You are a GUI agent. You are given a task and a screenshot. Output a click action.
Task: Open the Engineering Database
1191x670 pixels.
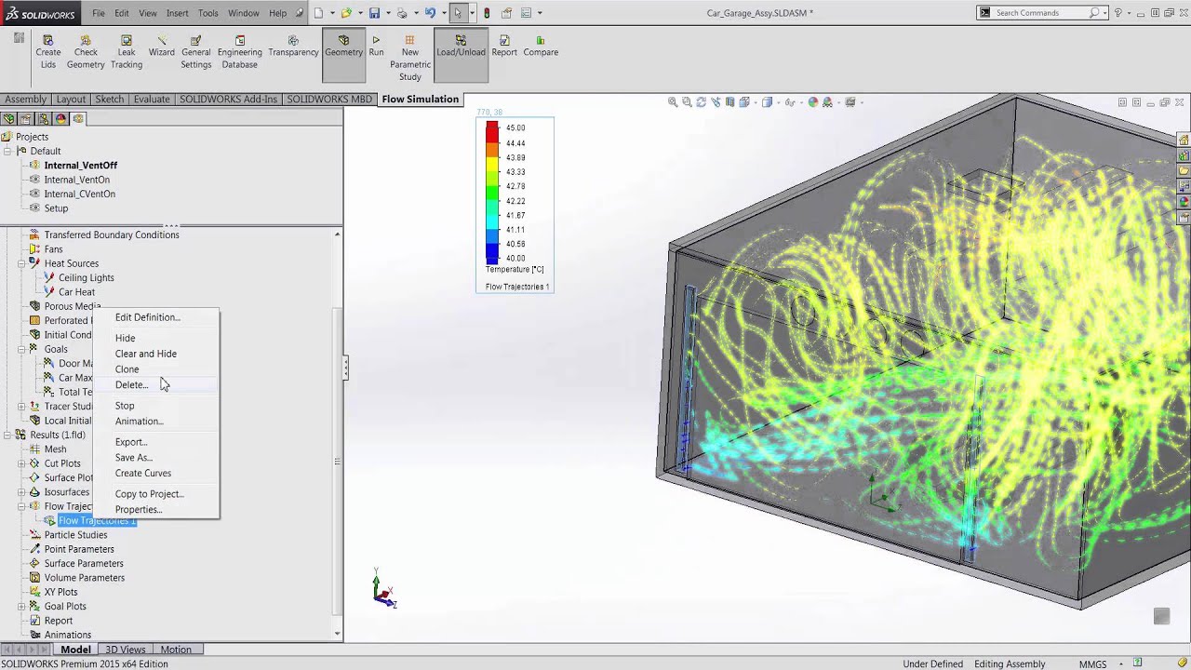(239, 52)
